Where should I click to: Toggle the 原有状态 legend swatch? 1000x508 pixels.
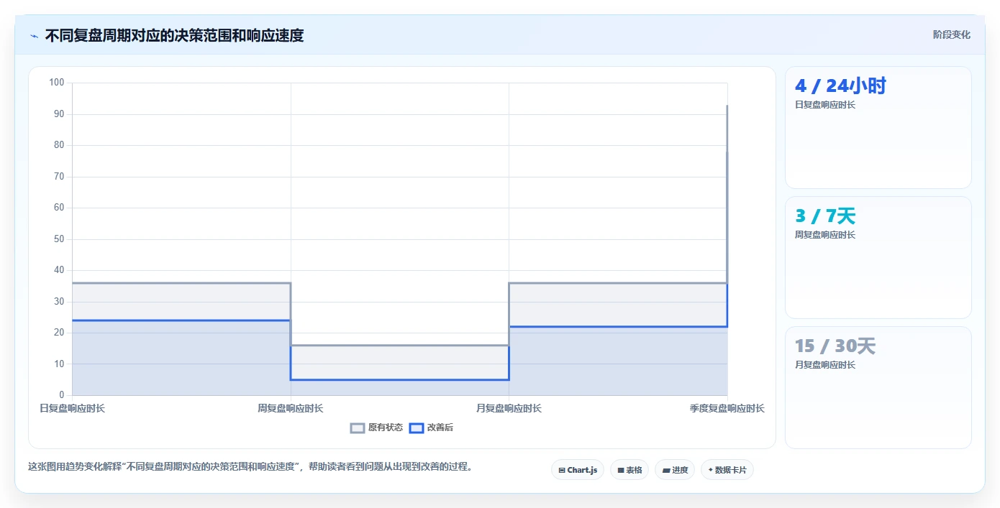358,428
